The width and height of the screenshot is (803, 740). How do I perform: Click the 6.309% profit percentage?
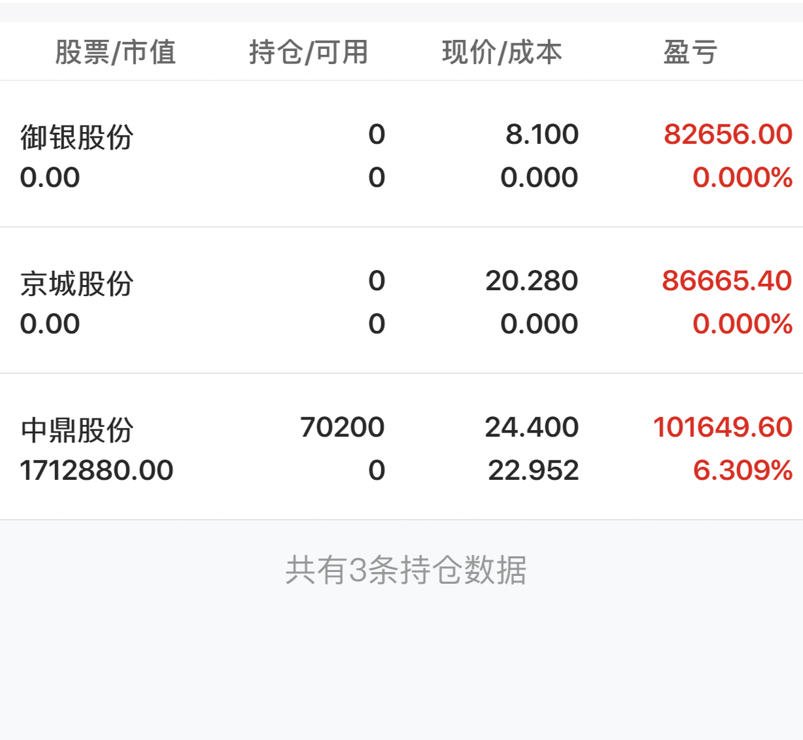[x=742, y=471]
